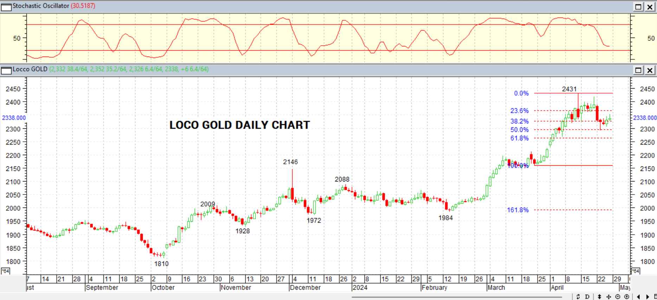Select the 50.0% Fibonacci level label

tap(520, 130)
